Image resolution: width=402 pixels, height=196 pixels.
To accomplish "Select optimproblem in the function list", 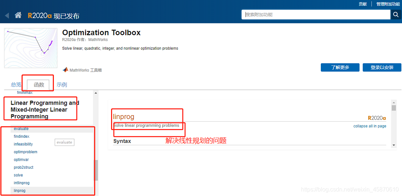I will pos(26,152).
